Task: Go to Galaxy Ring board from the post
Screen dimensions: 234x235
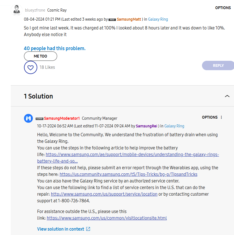Action: pyautogui.click(x=158, y=19)
